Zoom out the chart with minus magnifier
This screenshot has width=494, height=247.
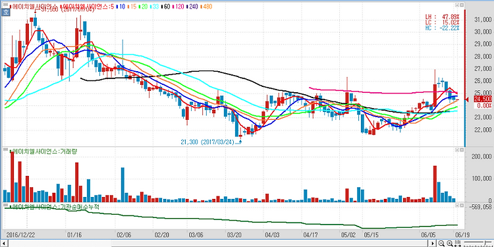[442, 243]
